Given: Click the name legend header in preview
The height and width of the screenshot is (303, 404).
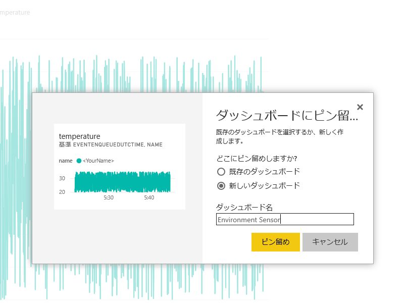Looking at the screenshot, I should pyautogui.click(x=66, y=161).
